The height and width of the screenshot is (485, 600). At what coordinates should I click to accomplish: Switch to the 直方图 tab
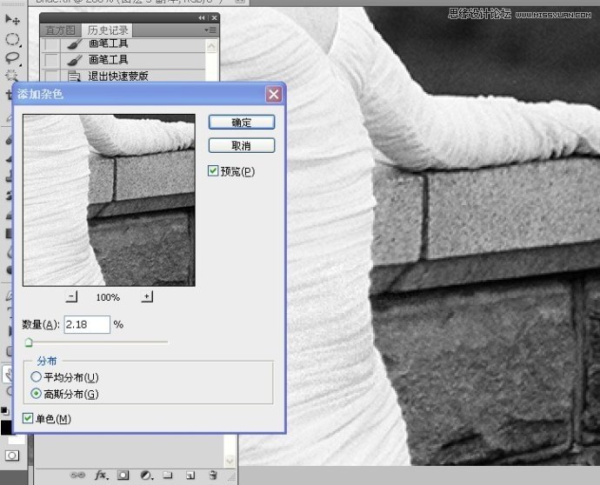click(x=61, y=30)
